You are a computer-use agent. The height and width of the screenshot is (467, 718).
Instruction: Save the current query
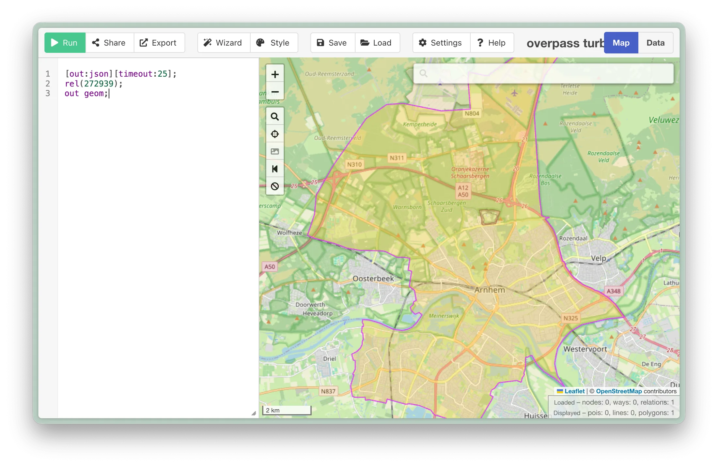pyautogui.click(x=332, y=43)
